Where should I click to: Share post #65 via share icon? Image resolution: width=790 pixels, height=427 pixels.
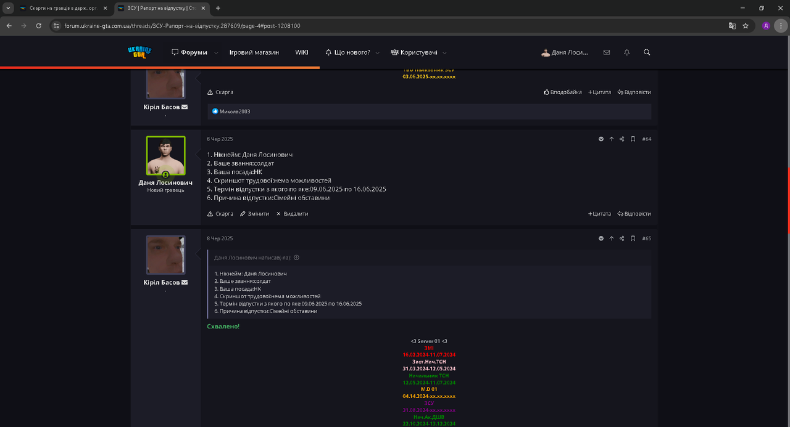(x=622, y=238)
